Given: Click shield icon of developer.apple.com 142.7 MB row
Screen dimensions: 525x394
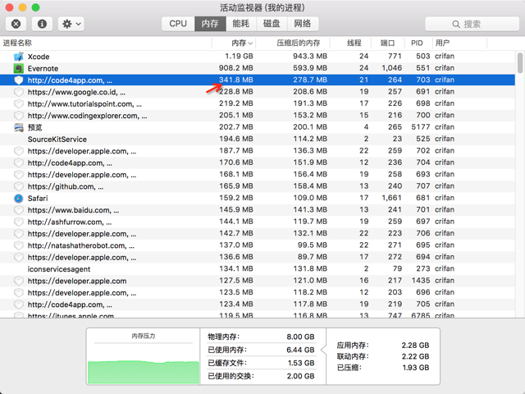Looking at the screenshot, I should click(19, 233).
